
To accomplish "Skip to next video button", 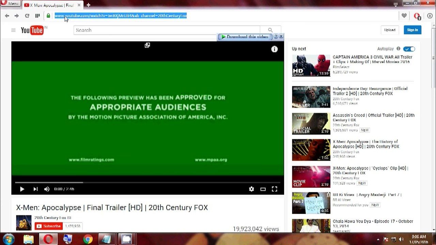I will point(35,189).
